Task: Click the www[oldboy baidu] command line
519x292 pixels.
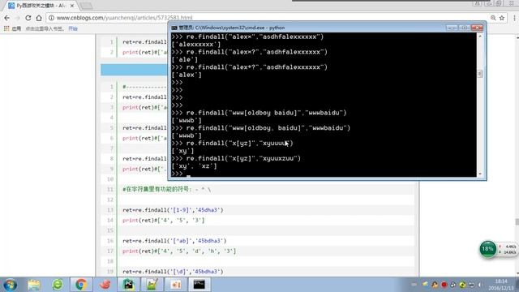Action: pyautogui.click(x=259, y=113)
